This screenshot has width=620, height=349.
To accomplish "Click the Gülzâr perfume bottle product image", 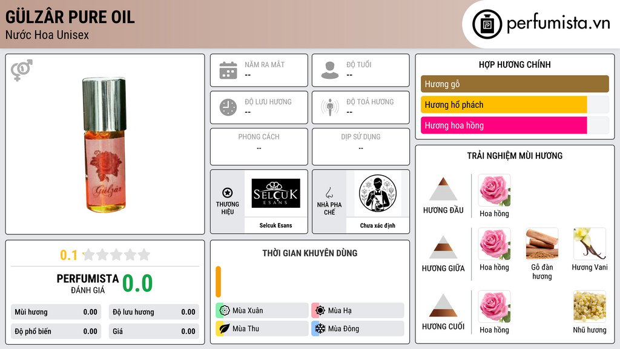I will pos(105,144).
